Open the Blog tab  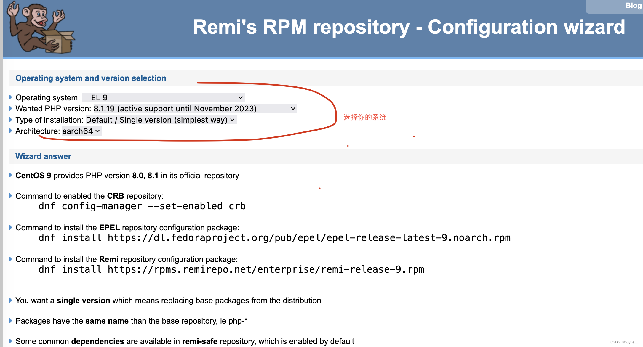(633, 6)
